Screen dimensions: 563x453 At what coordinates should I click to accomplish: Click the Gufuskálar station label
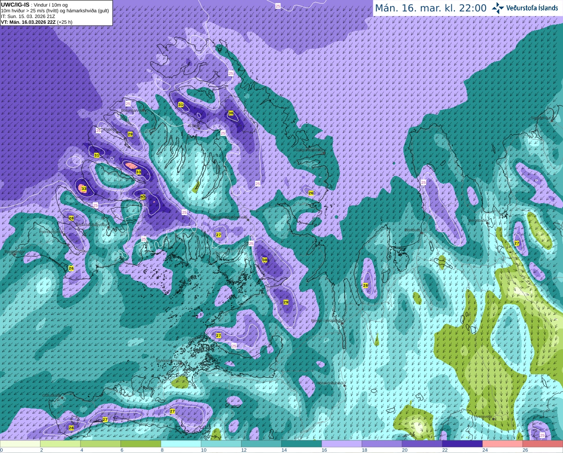click(51, 395)
